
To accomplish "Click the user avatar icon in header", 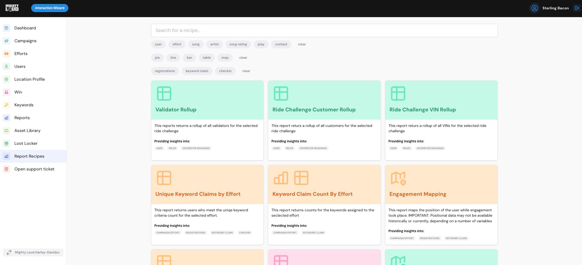I will (534, 8).
